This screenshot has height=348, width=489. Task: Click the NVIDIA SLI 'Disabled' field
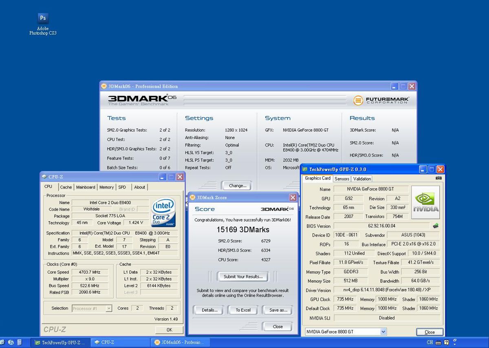[386, 318]
